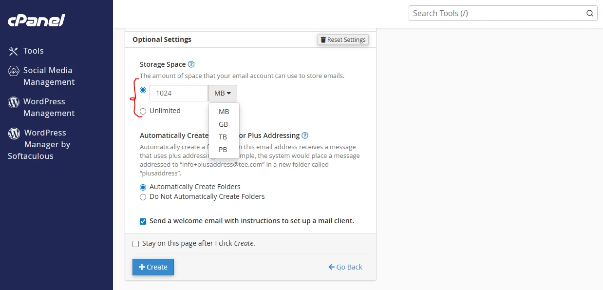The height and width of the screenshot is (290, 603).
Task: Select Do Not Automatically Create Folders
Action: point(143,197)
